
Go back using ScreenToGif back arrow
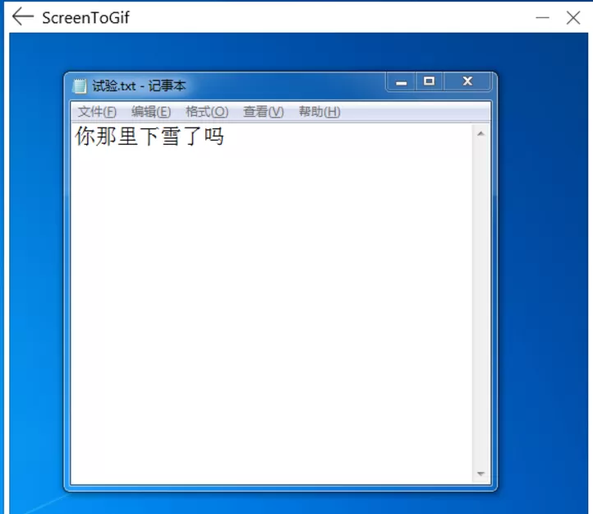pos(23,17)
